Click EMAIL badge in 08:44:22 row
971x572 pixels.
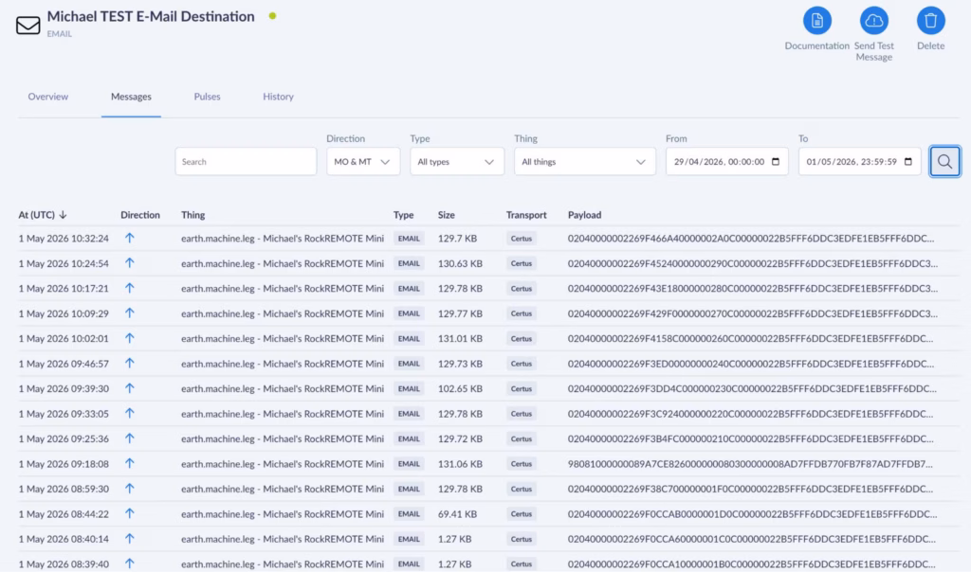pos(409,514)
